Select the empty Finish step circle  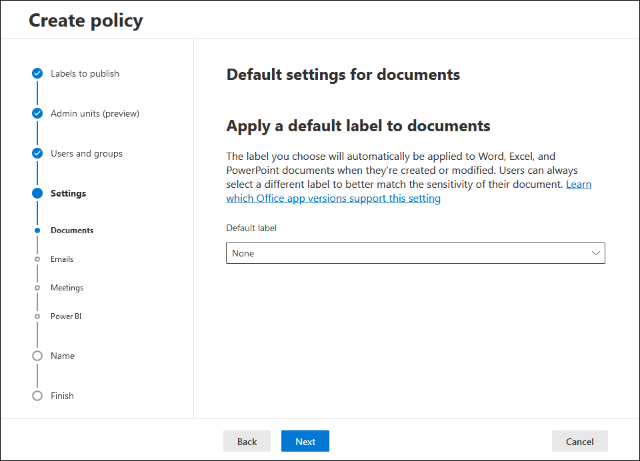(x=37, y=396)
